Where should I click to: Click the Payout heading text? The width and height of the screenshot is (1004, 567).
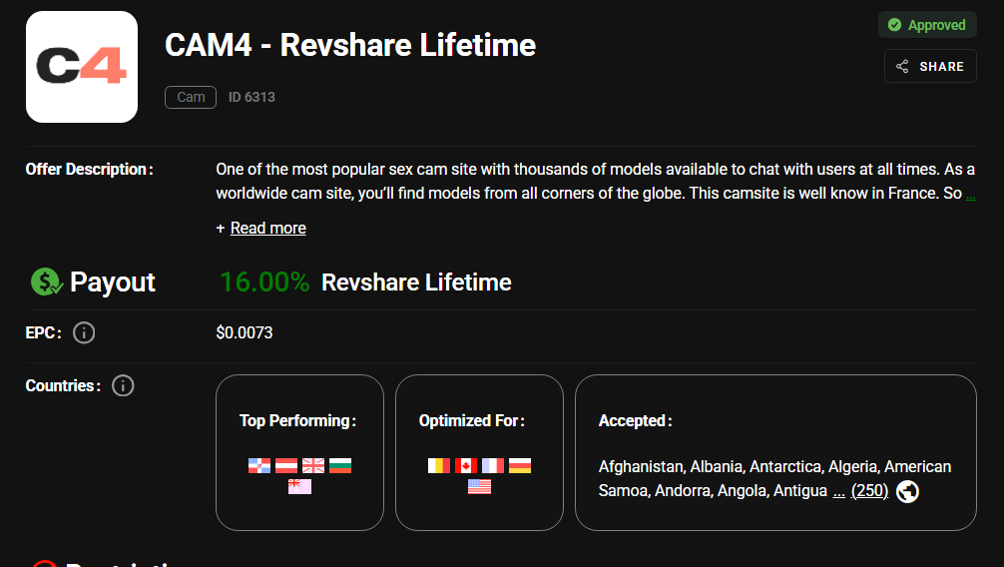pos(113,283)
